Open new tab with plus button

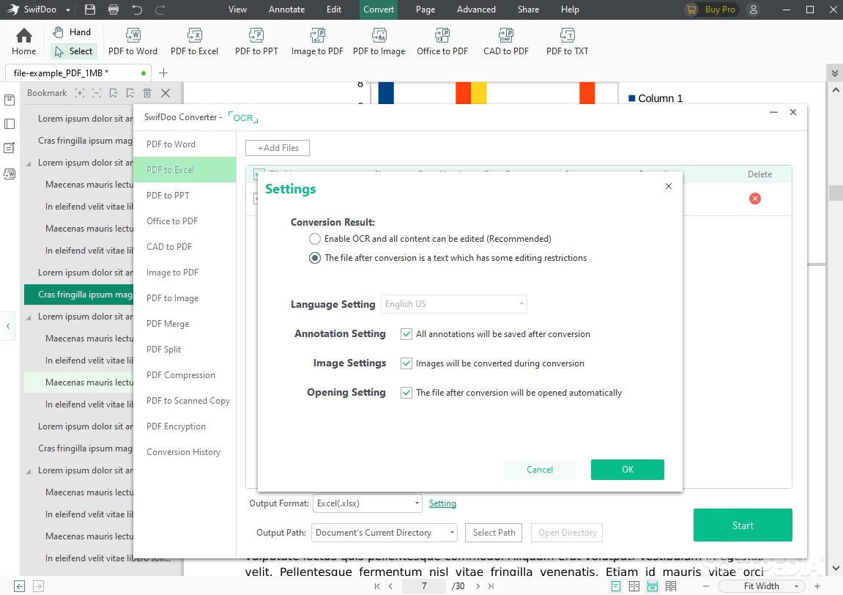(163, 73)
